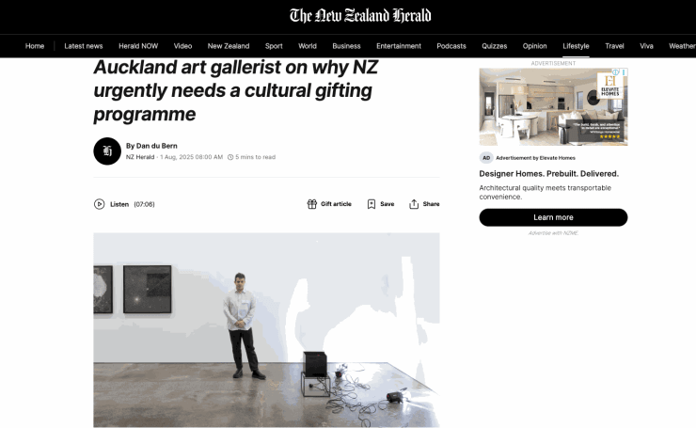Select the Podcasts navigation item
This screenshot has width=696, height=428.
[x=451, y=46]
